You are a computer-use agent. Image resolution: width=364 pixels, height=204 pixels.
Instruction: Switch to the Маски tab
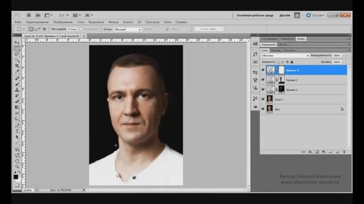click(283, 44)
